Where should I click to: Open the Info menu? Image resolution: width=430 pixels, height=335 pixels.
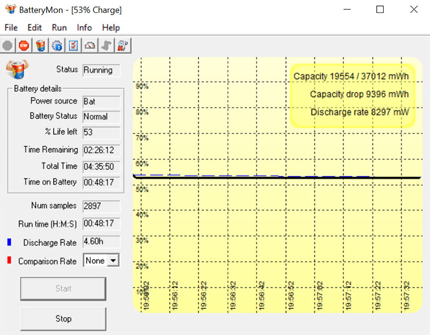pyautogui.click(x=84, y=27)
